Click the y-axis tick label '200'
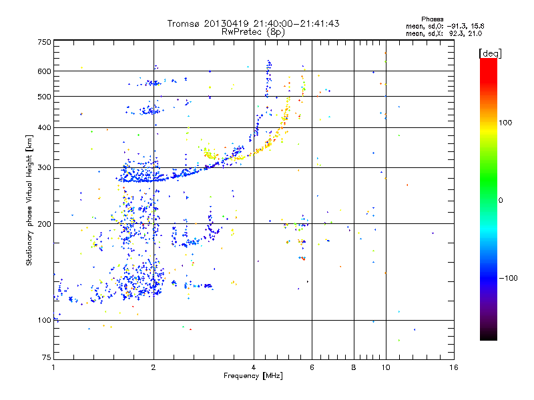 pyautogui.click(x=44, y=224)
